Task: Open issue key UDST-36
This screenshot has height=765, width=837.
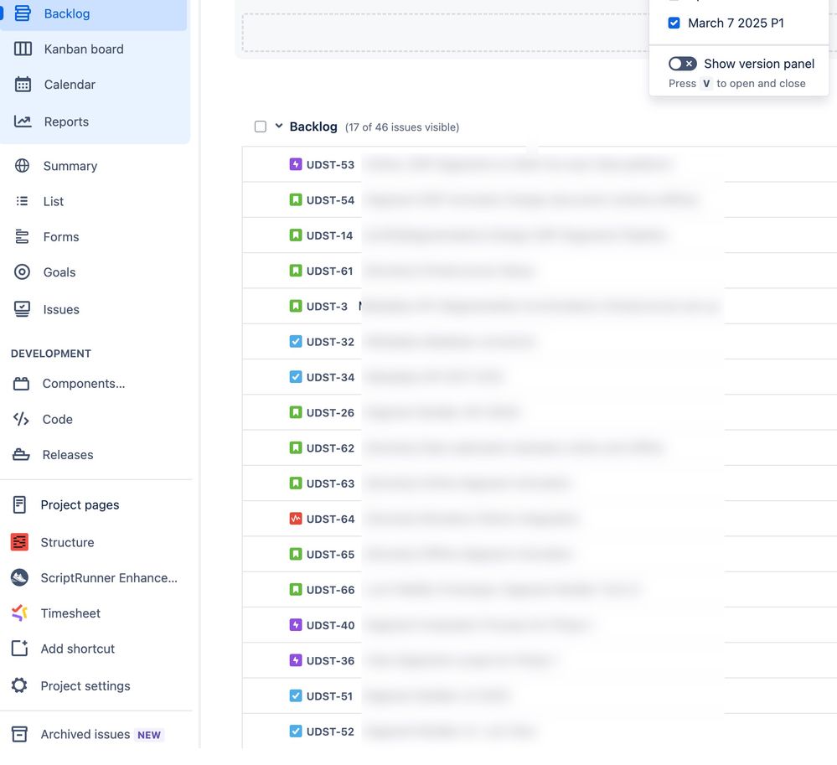Action: [x=330, y=661]
